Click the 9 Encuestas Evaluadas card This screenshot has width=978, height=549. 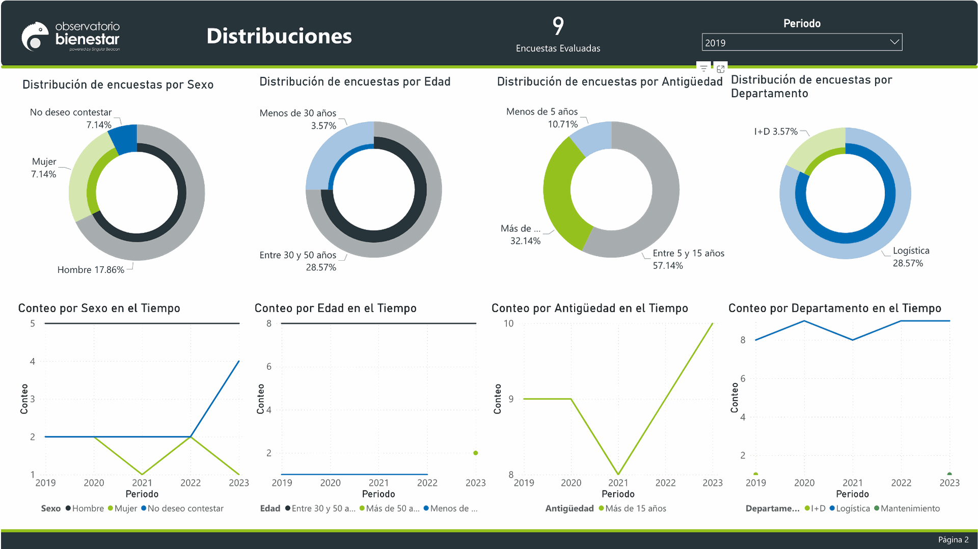(558, 35)
